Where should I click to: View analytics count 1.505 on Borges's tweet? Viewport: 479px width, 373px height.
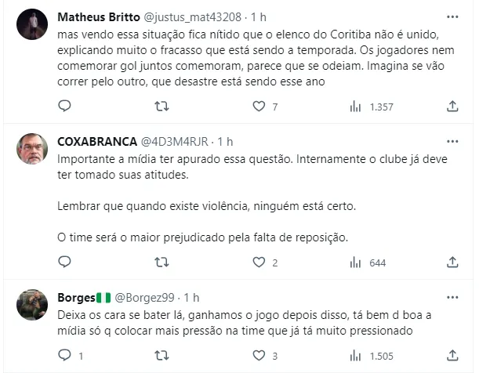[x=373, y=356]
